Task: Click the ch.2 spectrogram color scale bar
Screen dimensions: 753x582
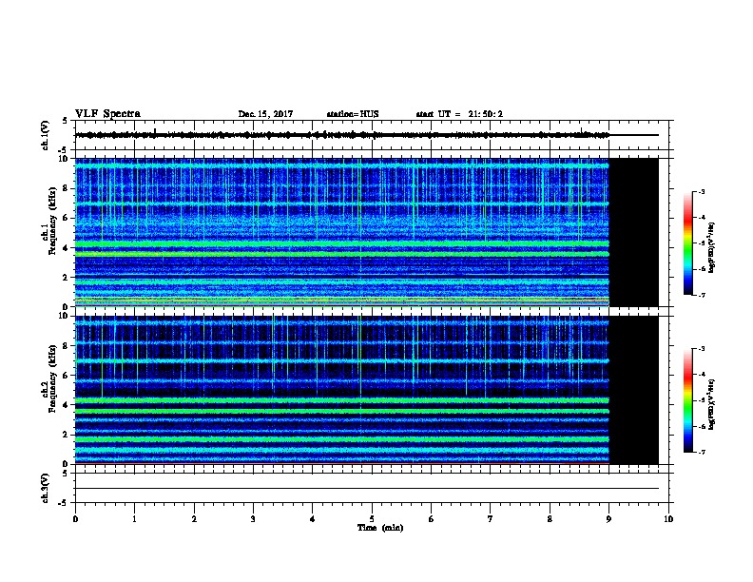Action: [x=688, y=400]
